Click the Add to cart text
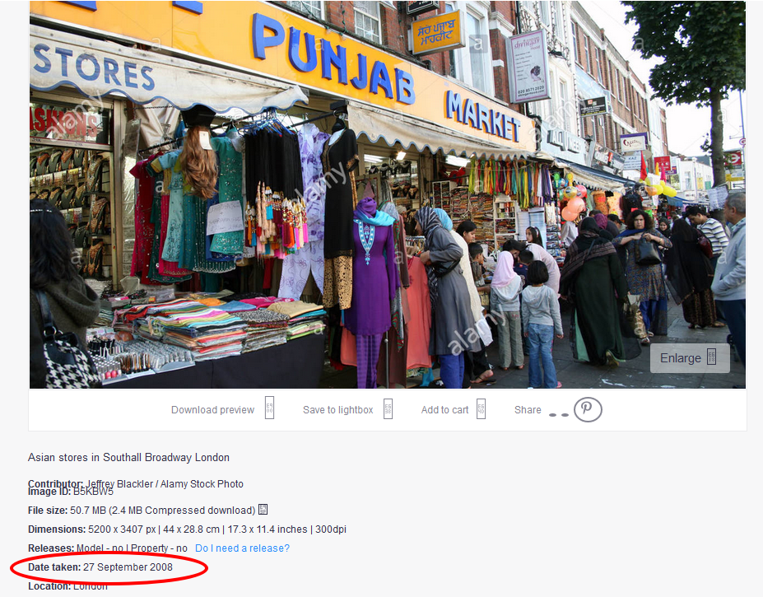The image size is (763, 597). (x=444, y=410)
